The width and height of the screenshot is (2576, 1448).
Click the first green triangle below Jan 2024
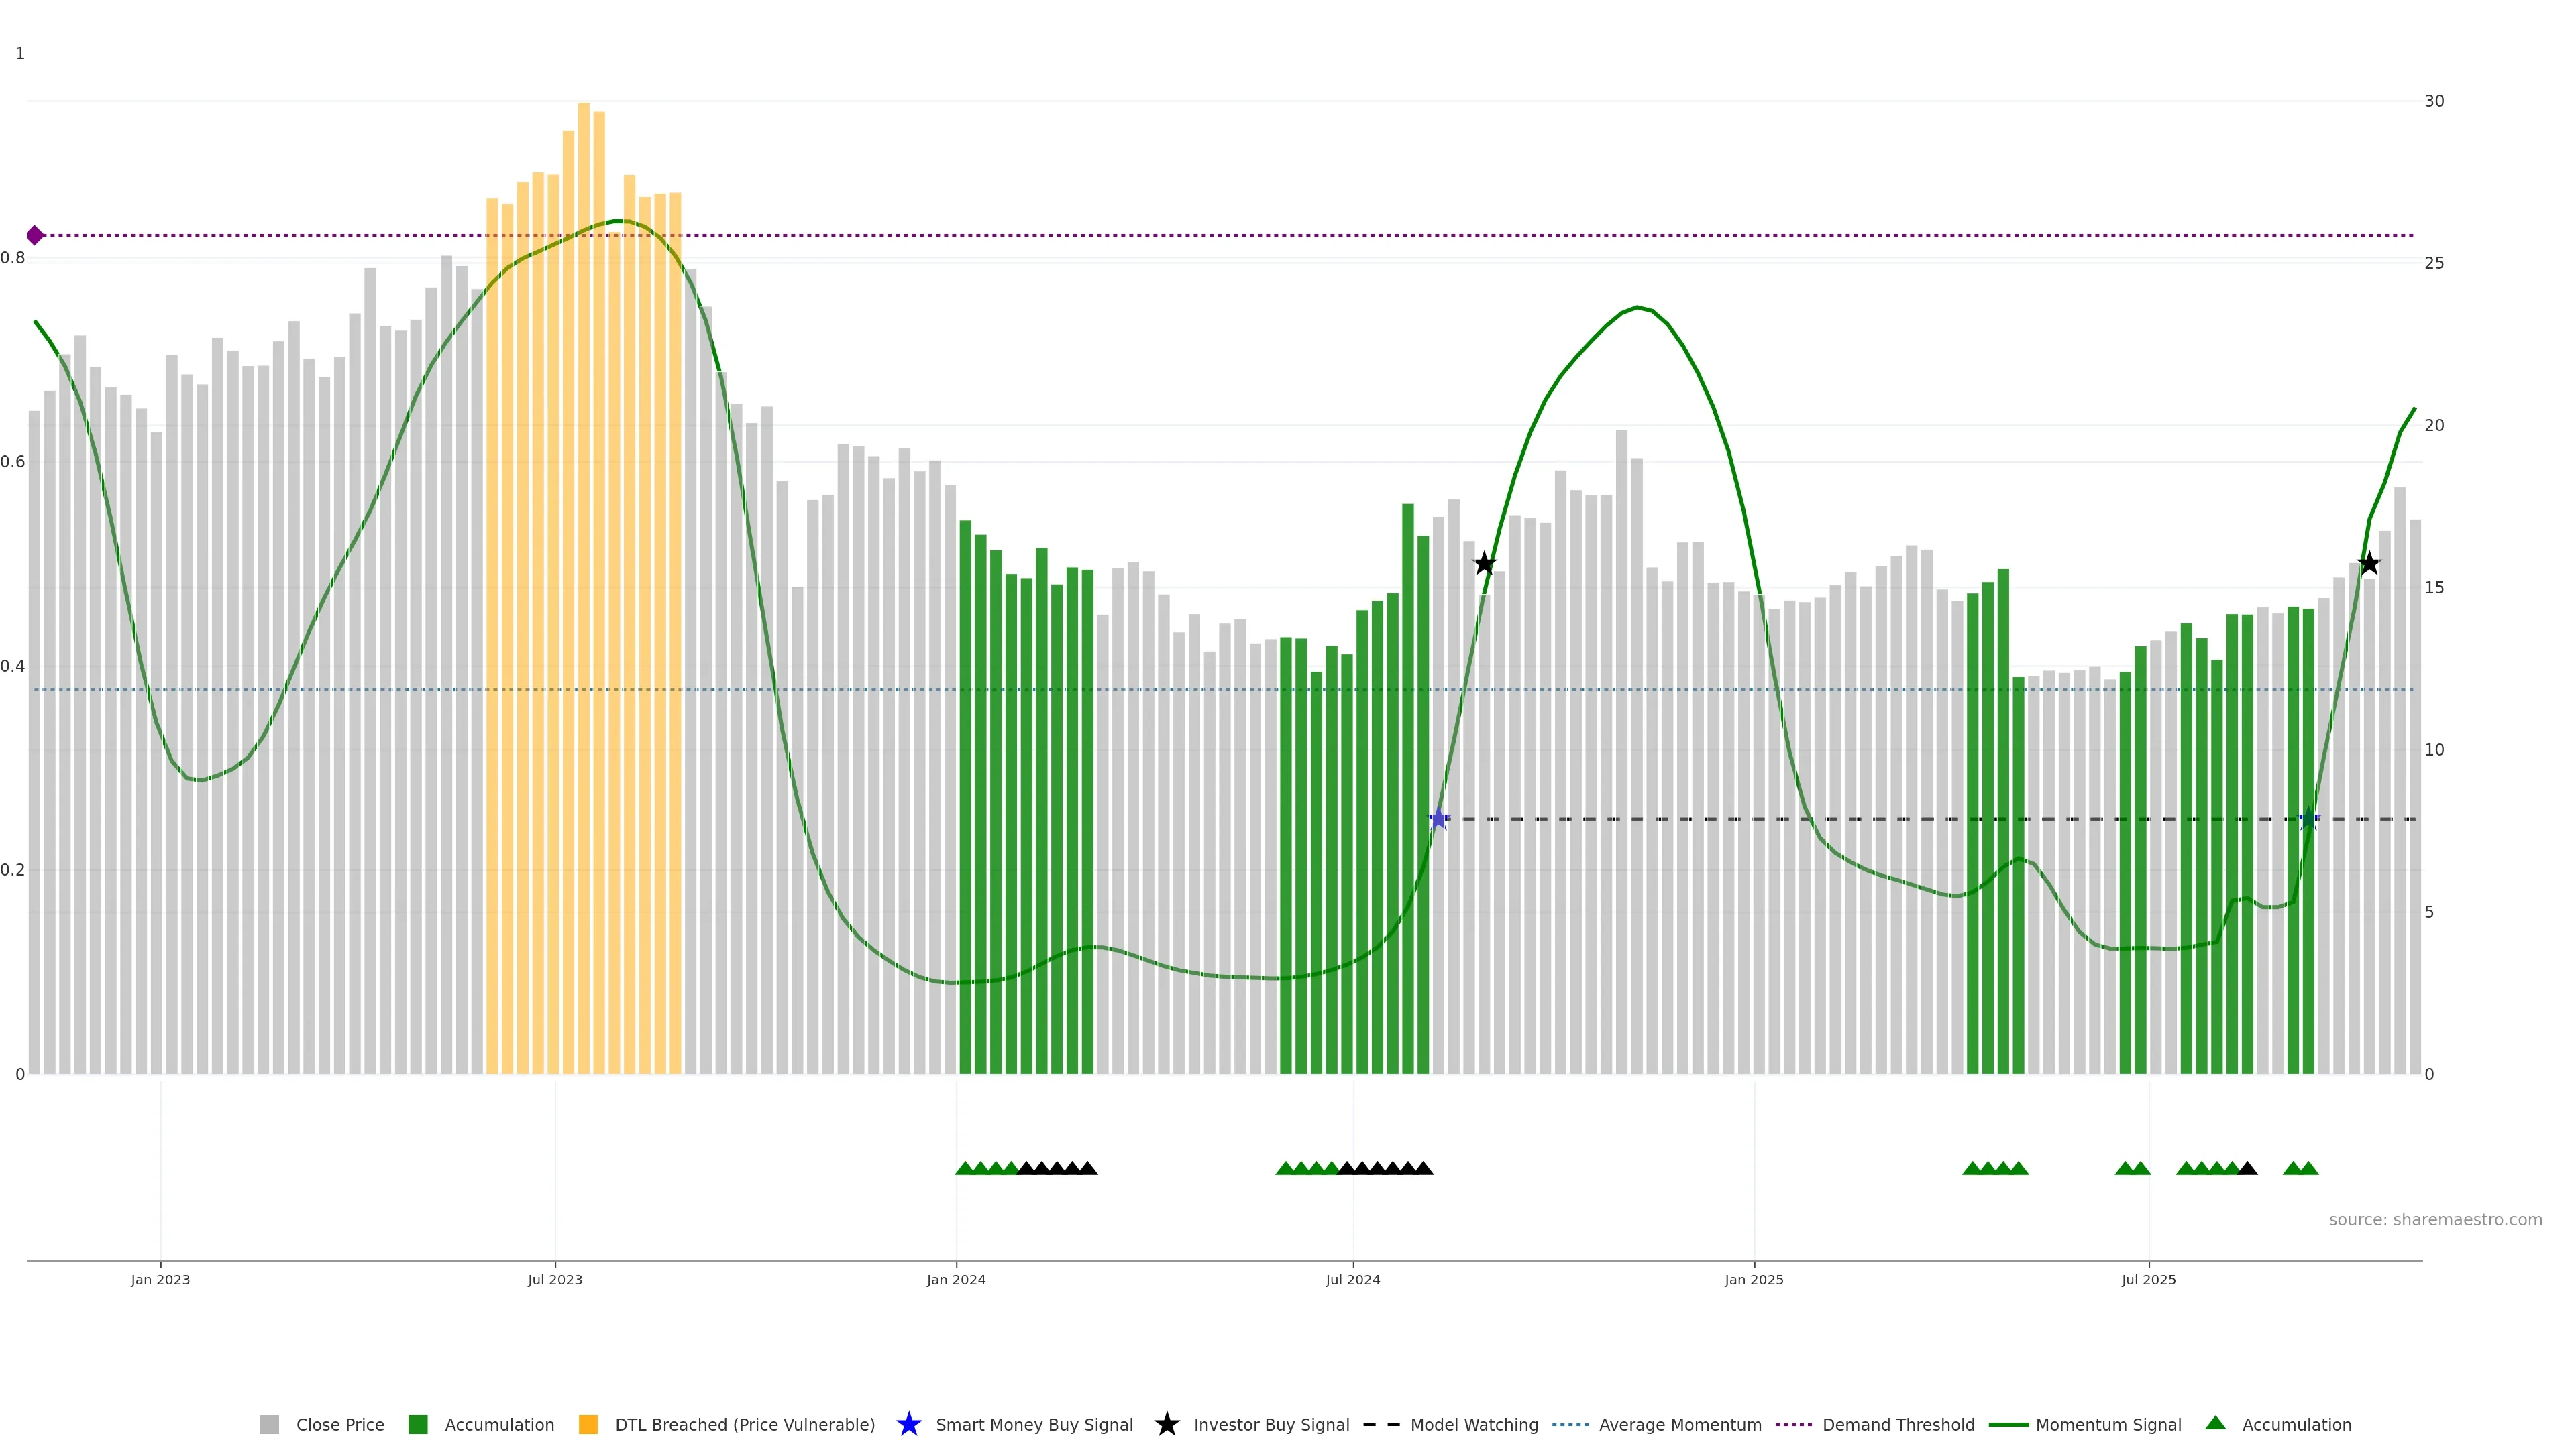tap(965, 1168)
